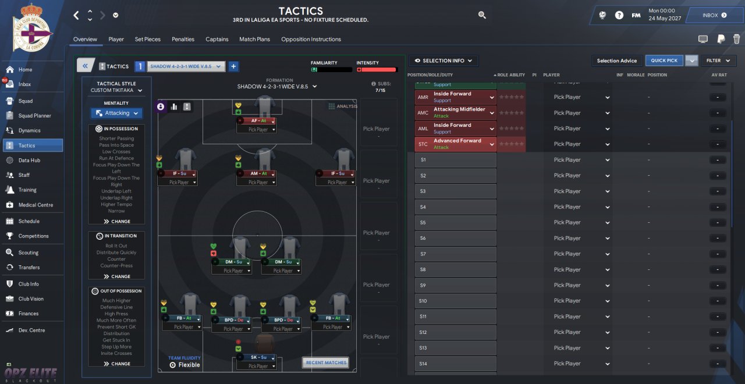The image size is (745, 384).
Task: Click the PayPal icon
Action: (x=721, y=39)
